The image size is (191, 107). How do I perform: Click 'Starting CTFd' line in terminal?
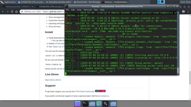(x=90, y=53)
